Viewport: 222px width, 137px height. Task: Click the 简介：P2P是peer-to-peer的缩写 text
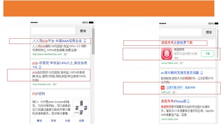pyautogui.click(x=51, y=108)
